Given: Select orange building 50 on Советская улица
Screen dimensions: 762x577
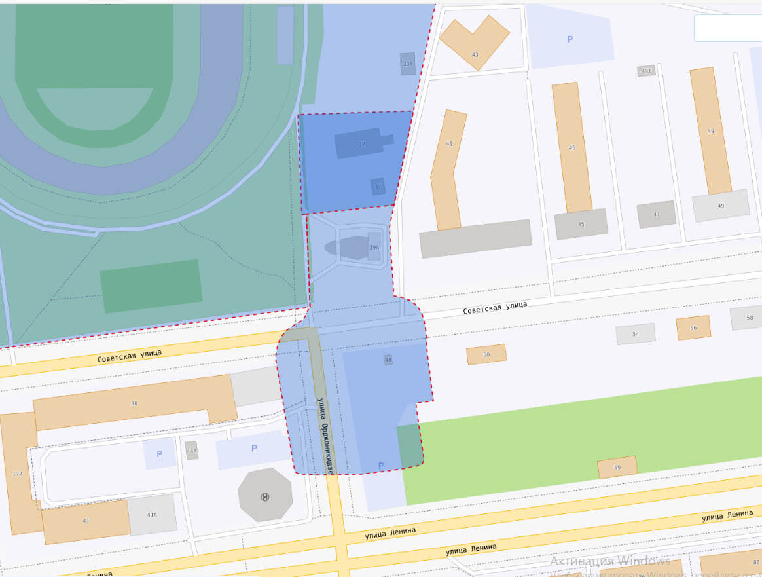Looking at the screenshot, I should point(486,354).
